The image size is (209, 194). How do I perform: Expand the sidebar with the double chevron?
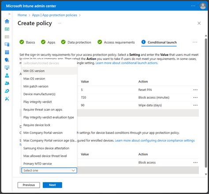coord(9,14)
